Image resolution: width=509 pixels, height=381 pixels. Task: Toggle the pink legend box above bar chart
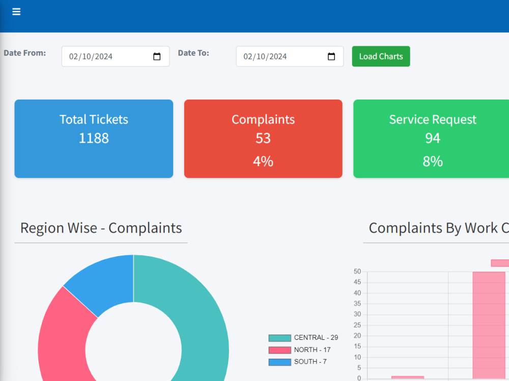(500, 263)
